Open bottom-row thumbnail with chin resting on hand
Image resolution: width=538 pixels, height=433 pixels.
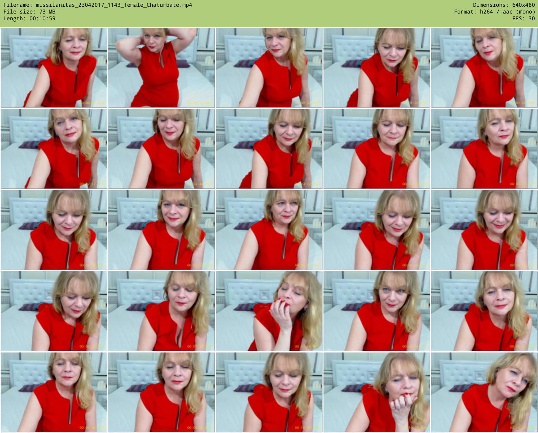coord(376,392)
